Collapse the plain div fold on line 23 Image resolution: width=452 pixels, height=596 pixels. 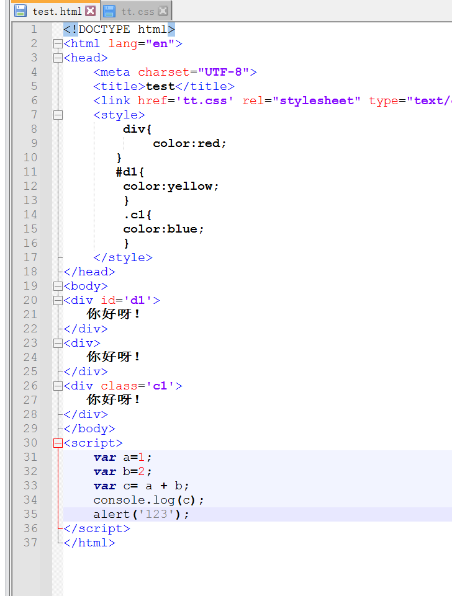click(58, 343)
